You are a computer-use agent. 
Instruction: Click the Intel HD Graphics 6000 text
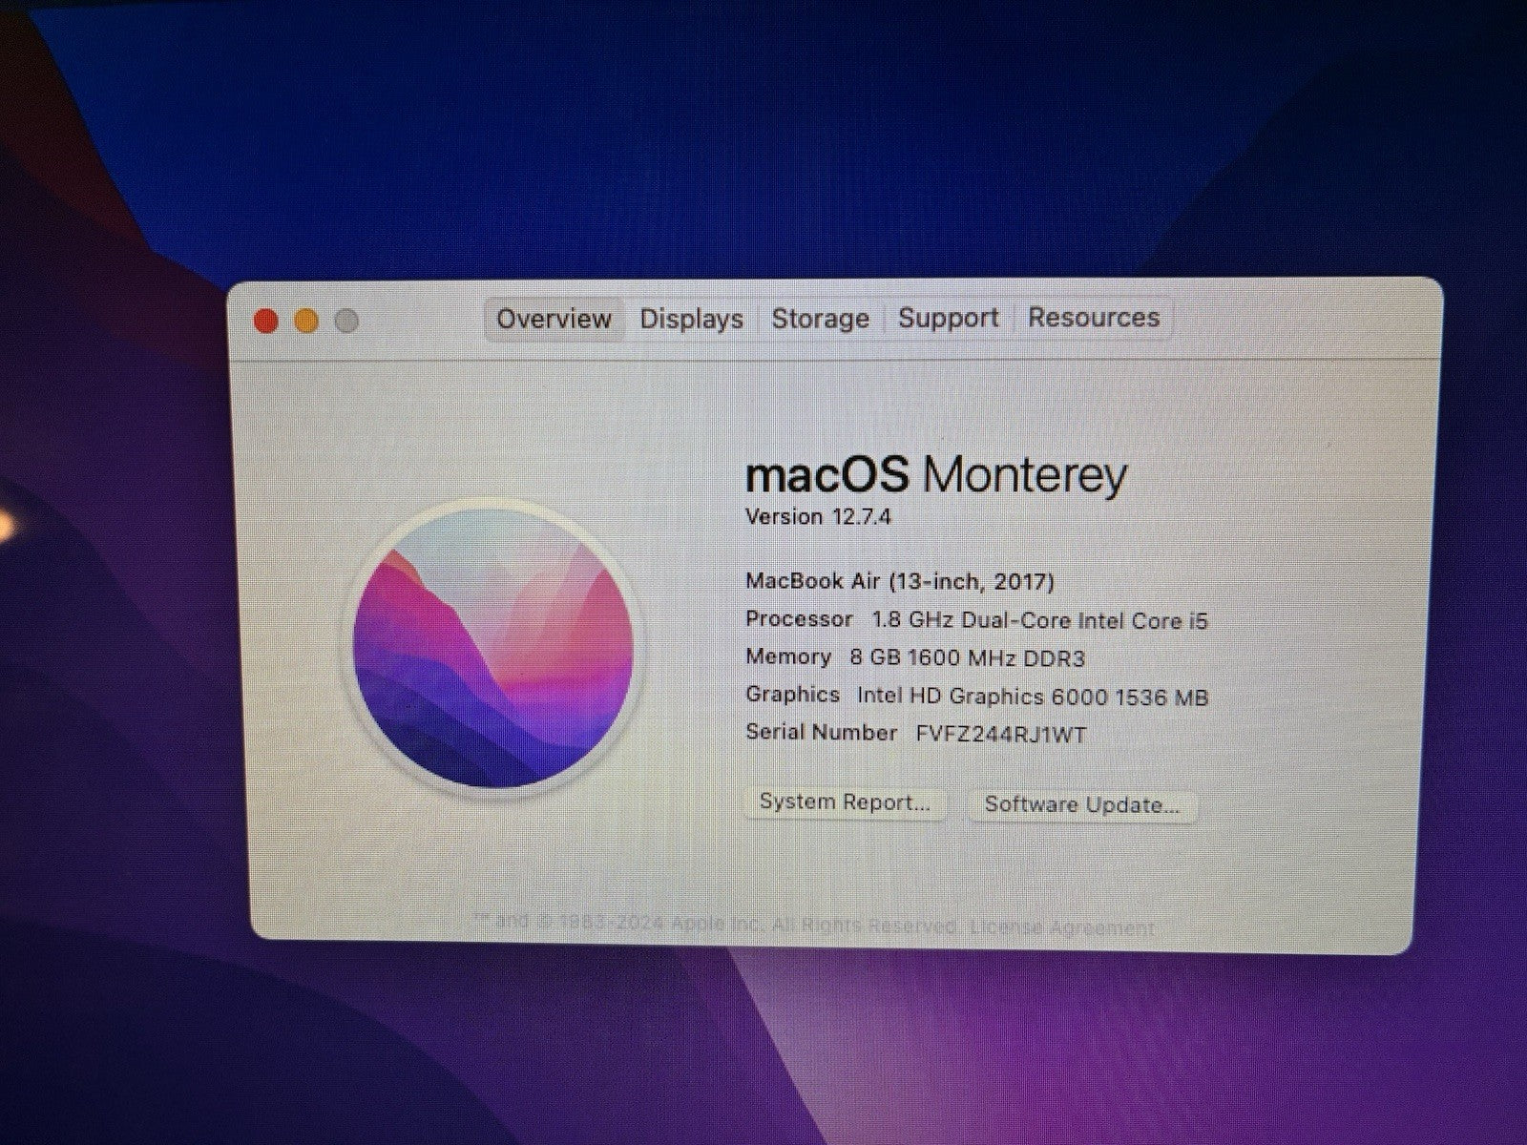click(x=1032, y=697)
